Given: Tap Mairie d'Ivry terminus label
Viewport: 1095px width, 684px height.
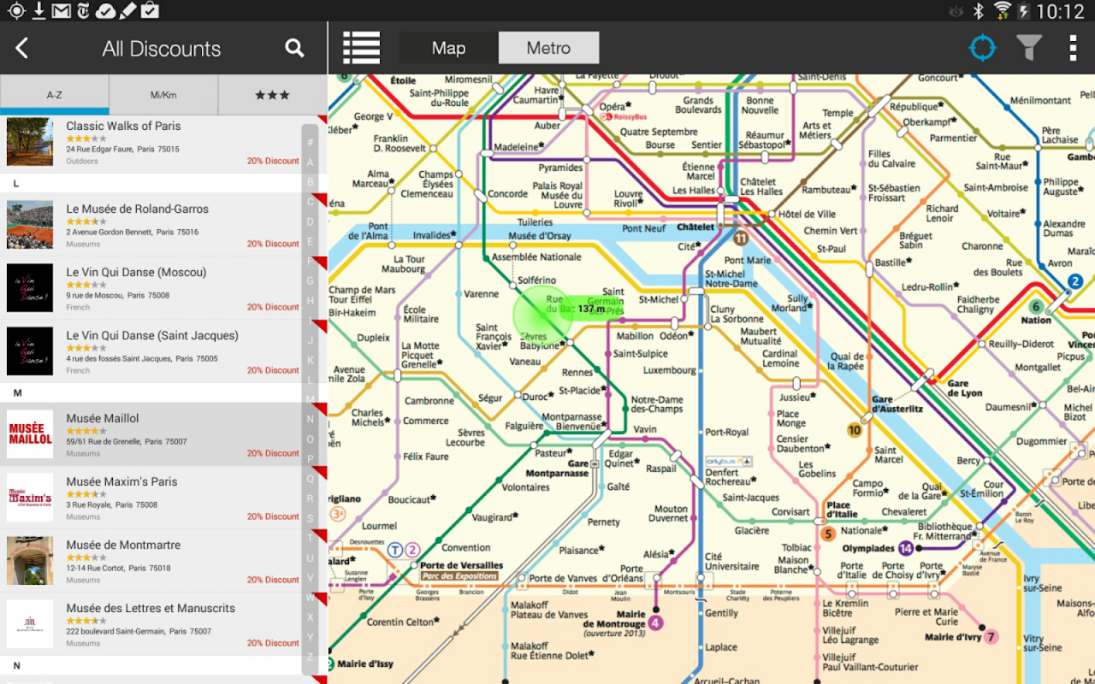Looking at the screenshot, I should 952,637.
